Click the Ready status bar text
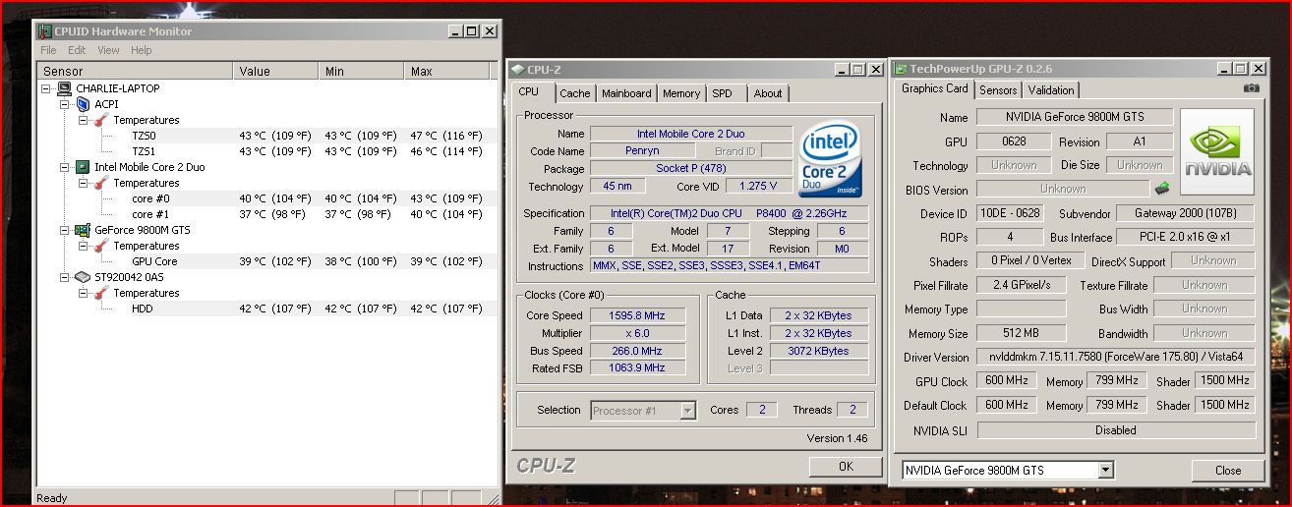This screenshot has width=1292, height=507. coord(52,498)
